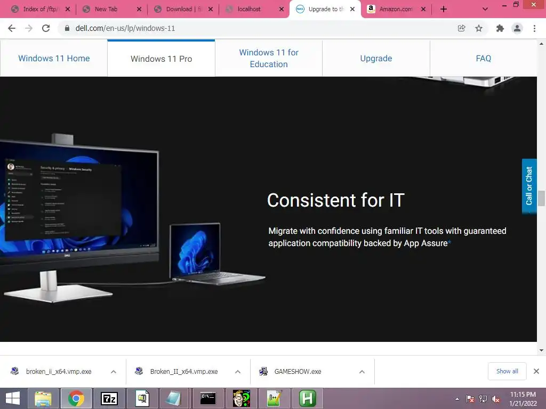The image size is (546, 409).
Task: Open downloaded broken_ii_x64.vmp.exe file
Action: tap(59, 371)
